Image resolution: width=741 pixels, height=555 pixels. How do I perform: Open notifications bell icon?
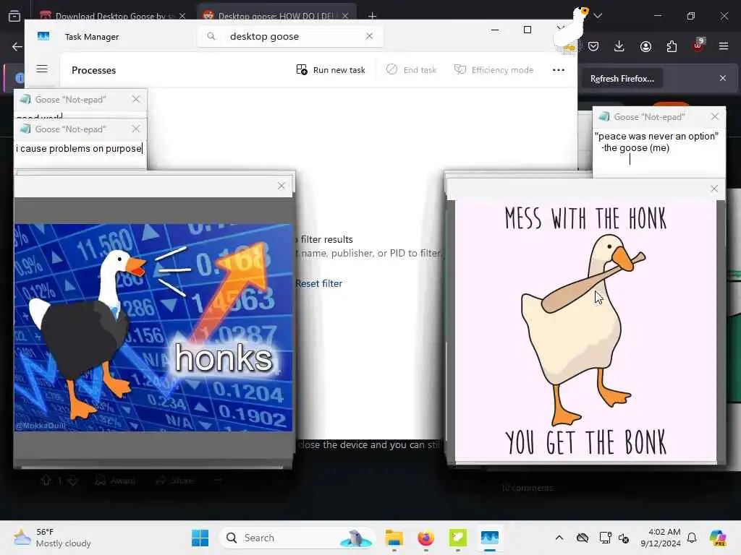(x=692, y=538)
